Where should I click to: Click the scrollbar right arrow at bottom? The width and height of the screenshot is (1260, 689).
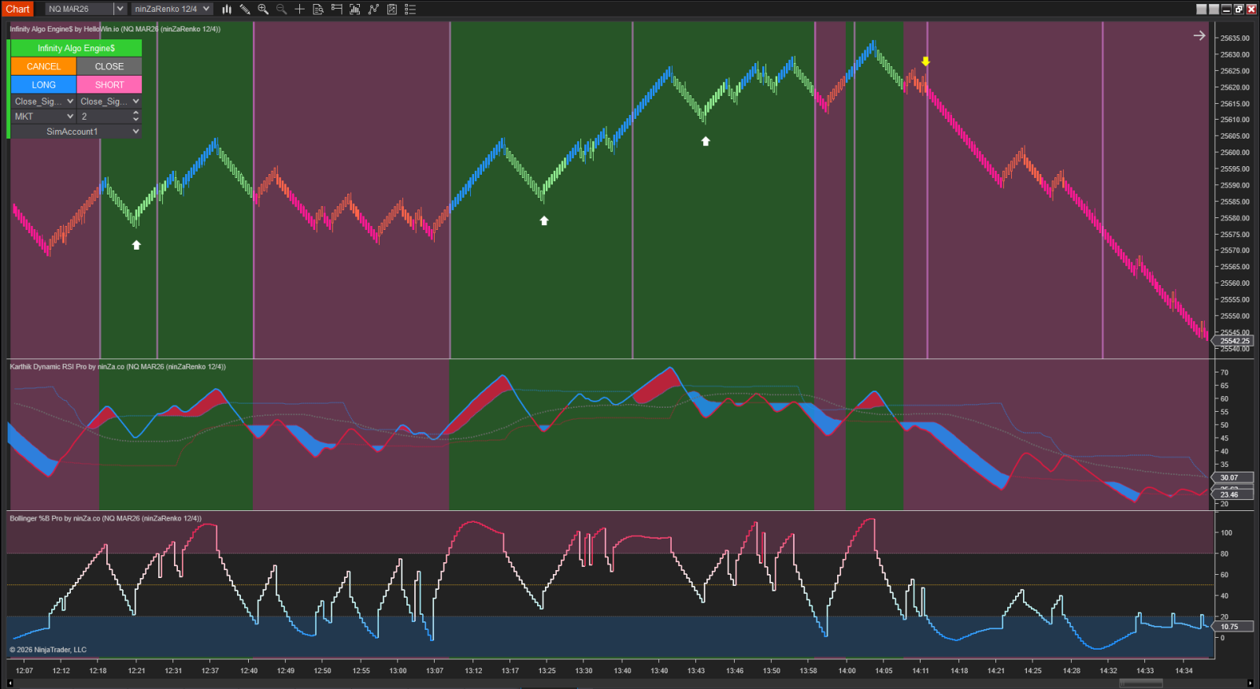point(1251,683)
